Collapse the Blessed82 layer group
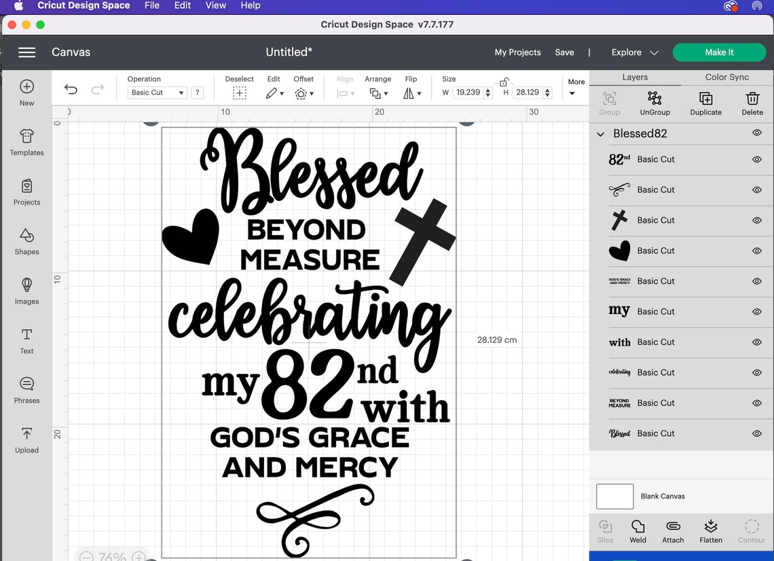The width and height of the screenshot is (774, 561). click(x=600, y=134)
